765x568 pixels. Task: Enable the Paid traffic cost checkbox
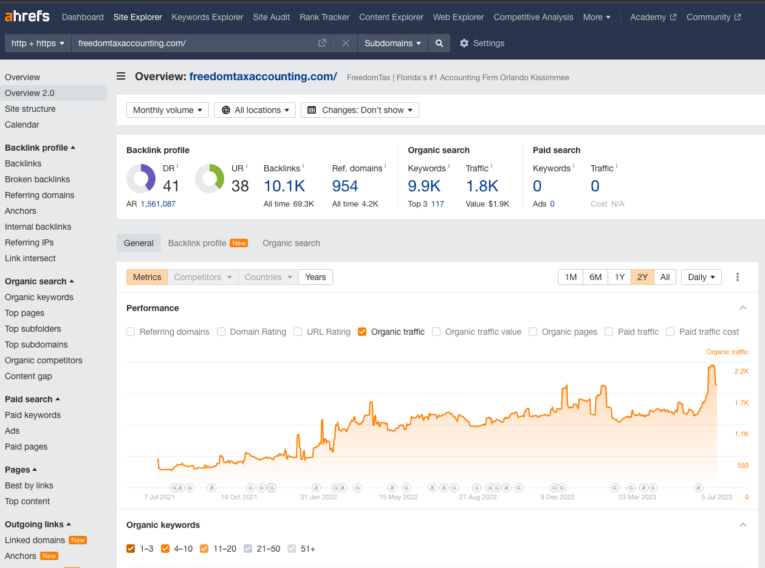click(670, 332)
